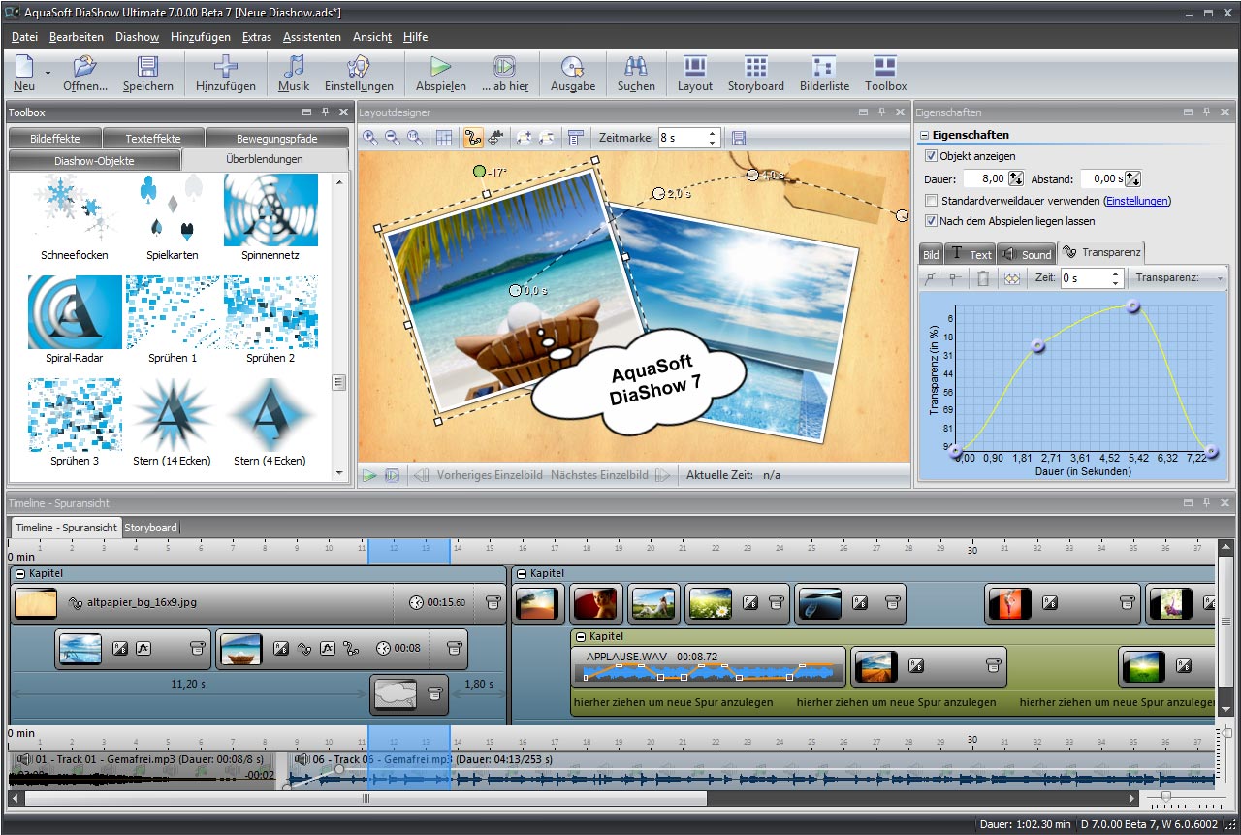1241x835 pixels.
Task: Select the Spiral-Radar transition thumbnail
Action: 75,313
